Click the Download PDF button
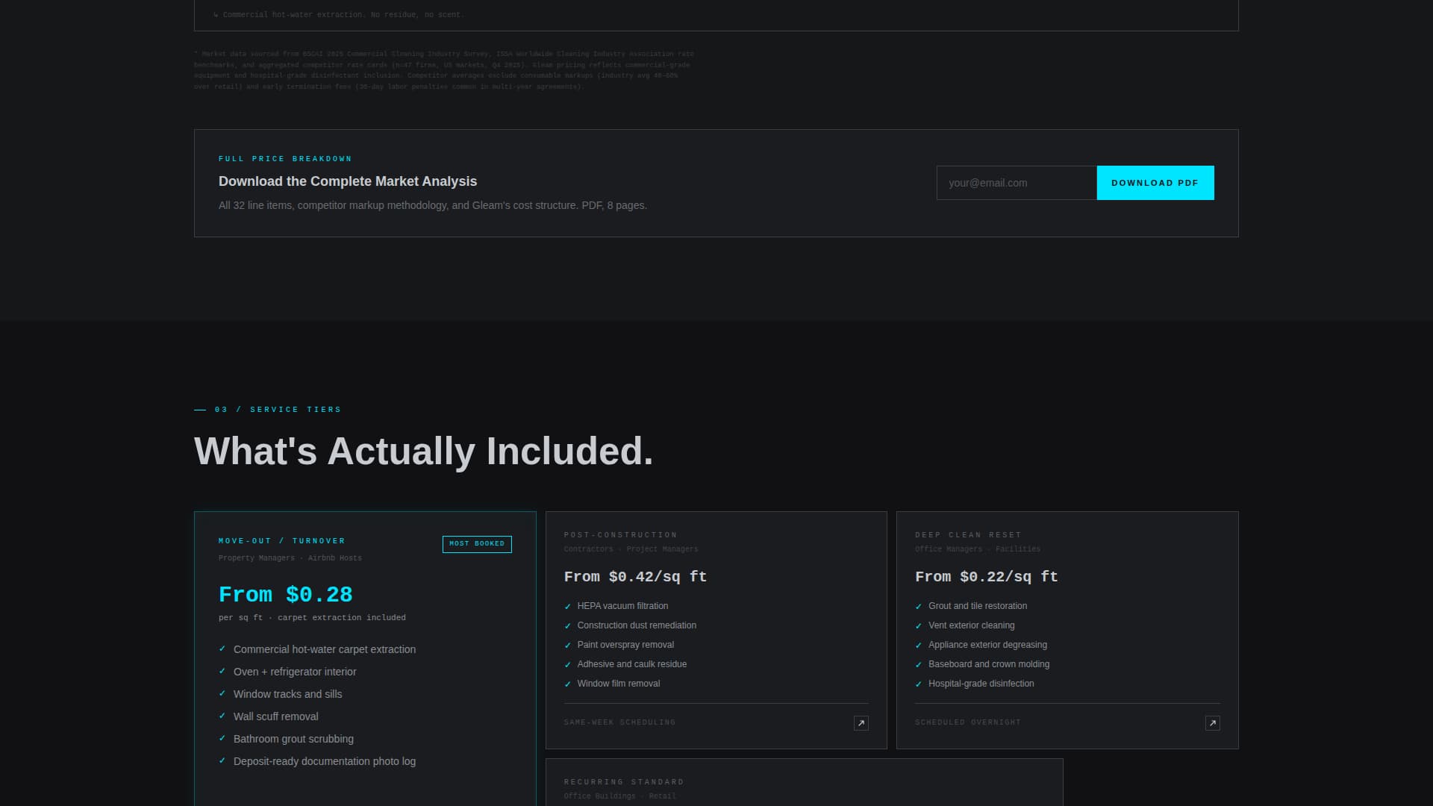The height and width of the screenshot is (806, 1433). [1155, 183]
